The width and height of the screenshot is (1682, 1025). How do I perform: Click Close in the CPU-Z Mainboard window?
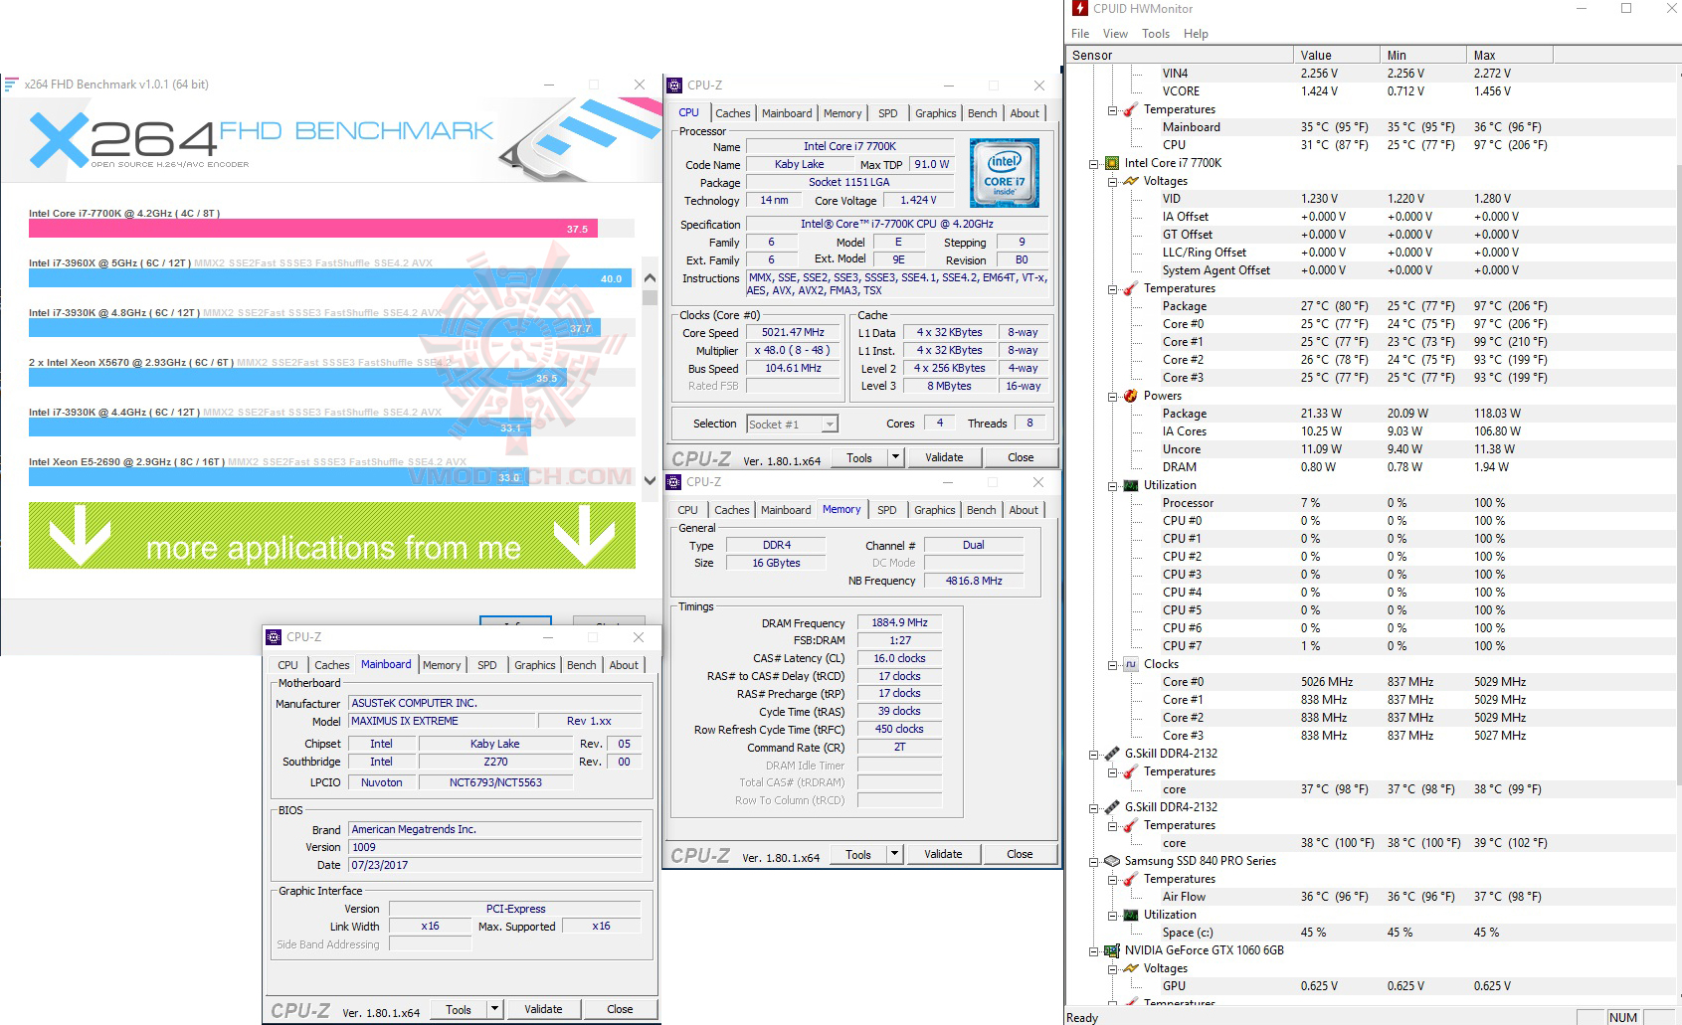tap(620, 1008)
